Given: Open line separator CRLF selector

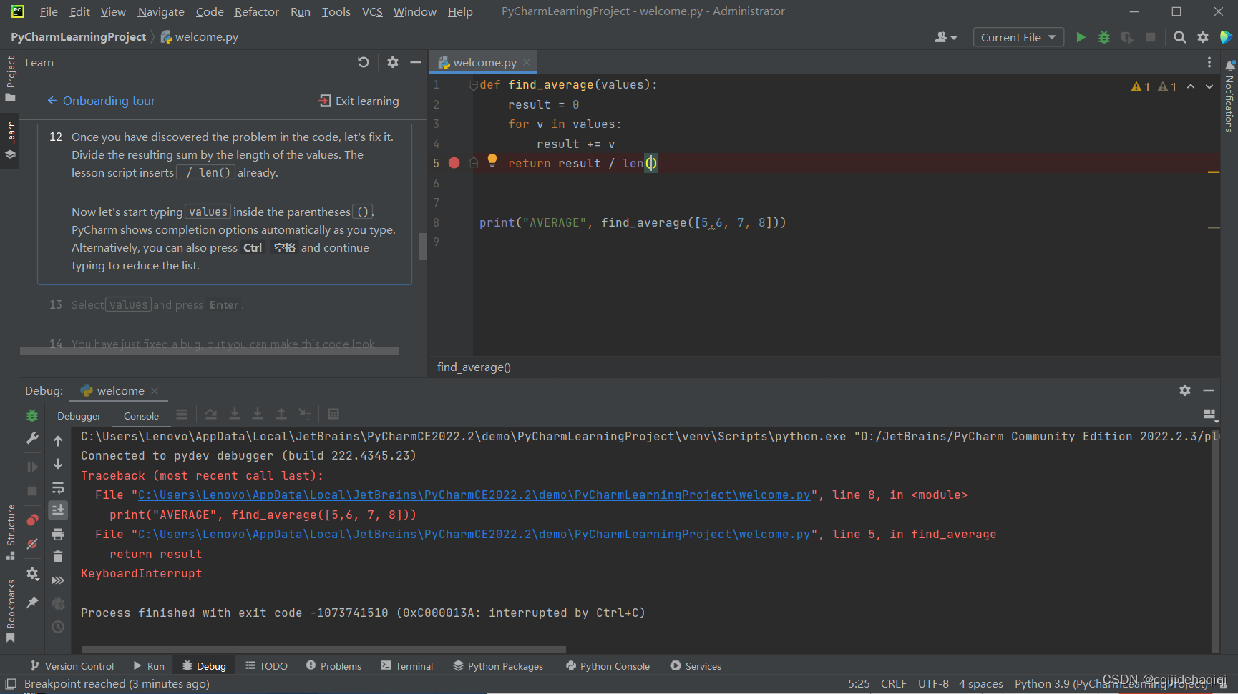Looking at the screenshot, I should (x=893, y=684).
